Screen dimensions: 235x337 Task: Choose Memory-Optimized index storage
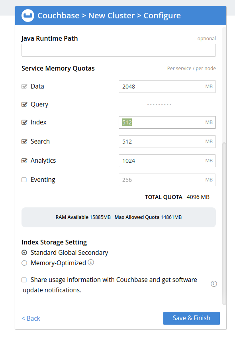click(x=24, y=263)
